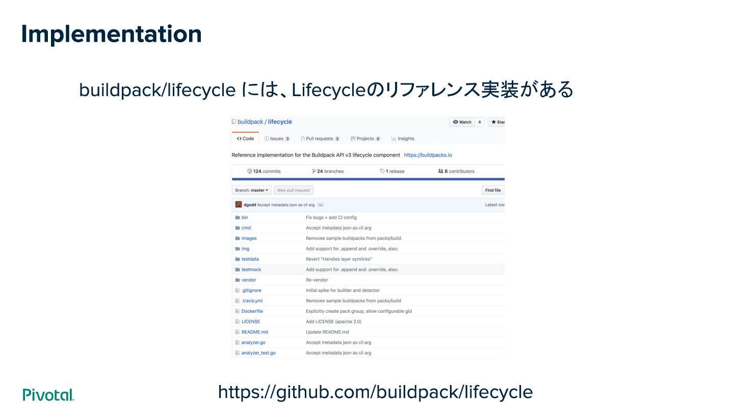Click the Dockerfile file icon

click(x=237, y=311)
